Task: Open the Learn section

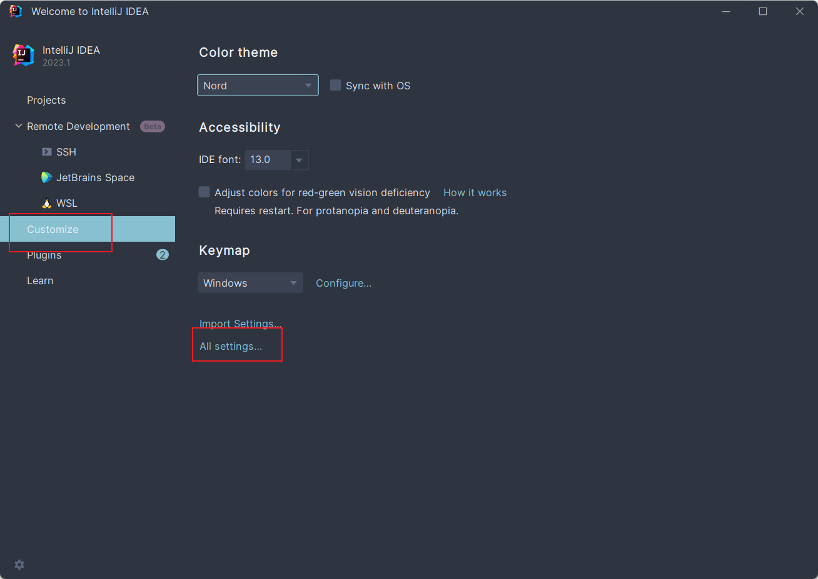Action: 40,280
